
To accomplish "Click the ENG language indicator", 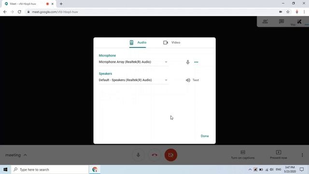I will click(x=278, y=170).
